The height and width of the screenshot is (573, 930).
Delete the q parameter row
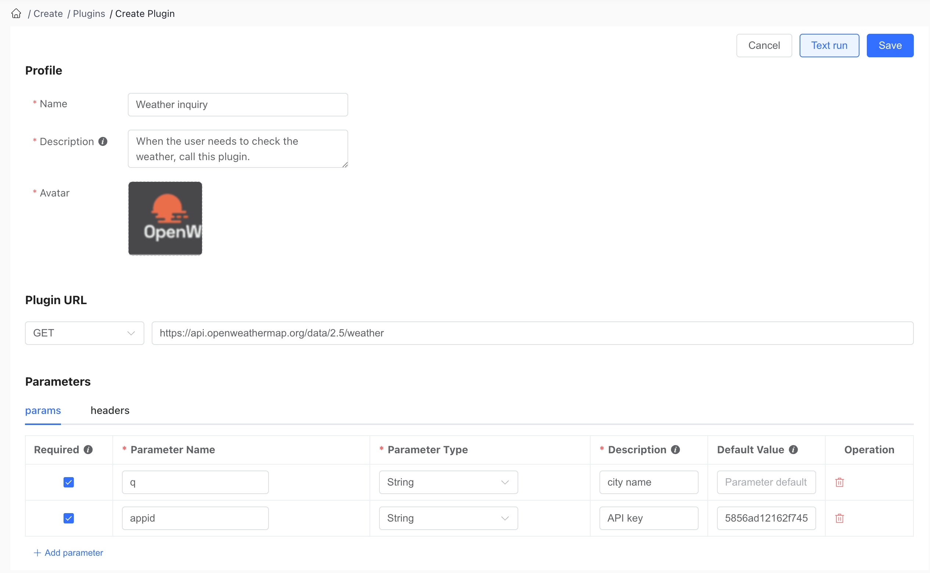pyautogui.click(x=839, y=482)
